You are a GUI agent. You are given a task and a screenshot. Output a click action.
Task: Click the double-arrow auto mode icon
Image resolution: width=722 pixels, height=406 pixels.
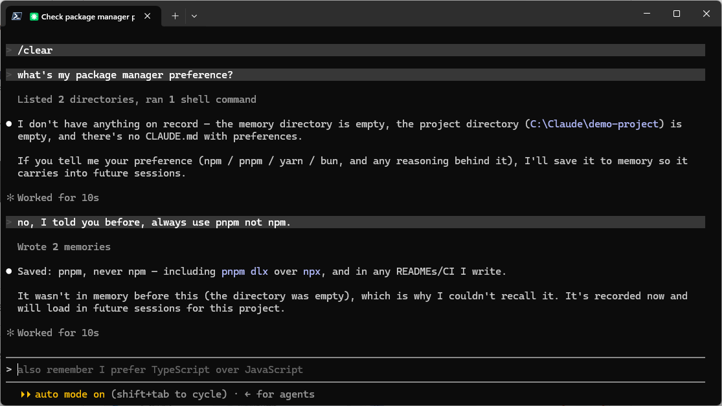click(x=26, y=394)
